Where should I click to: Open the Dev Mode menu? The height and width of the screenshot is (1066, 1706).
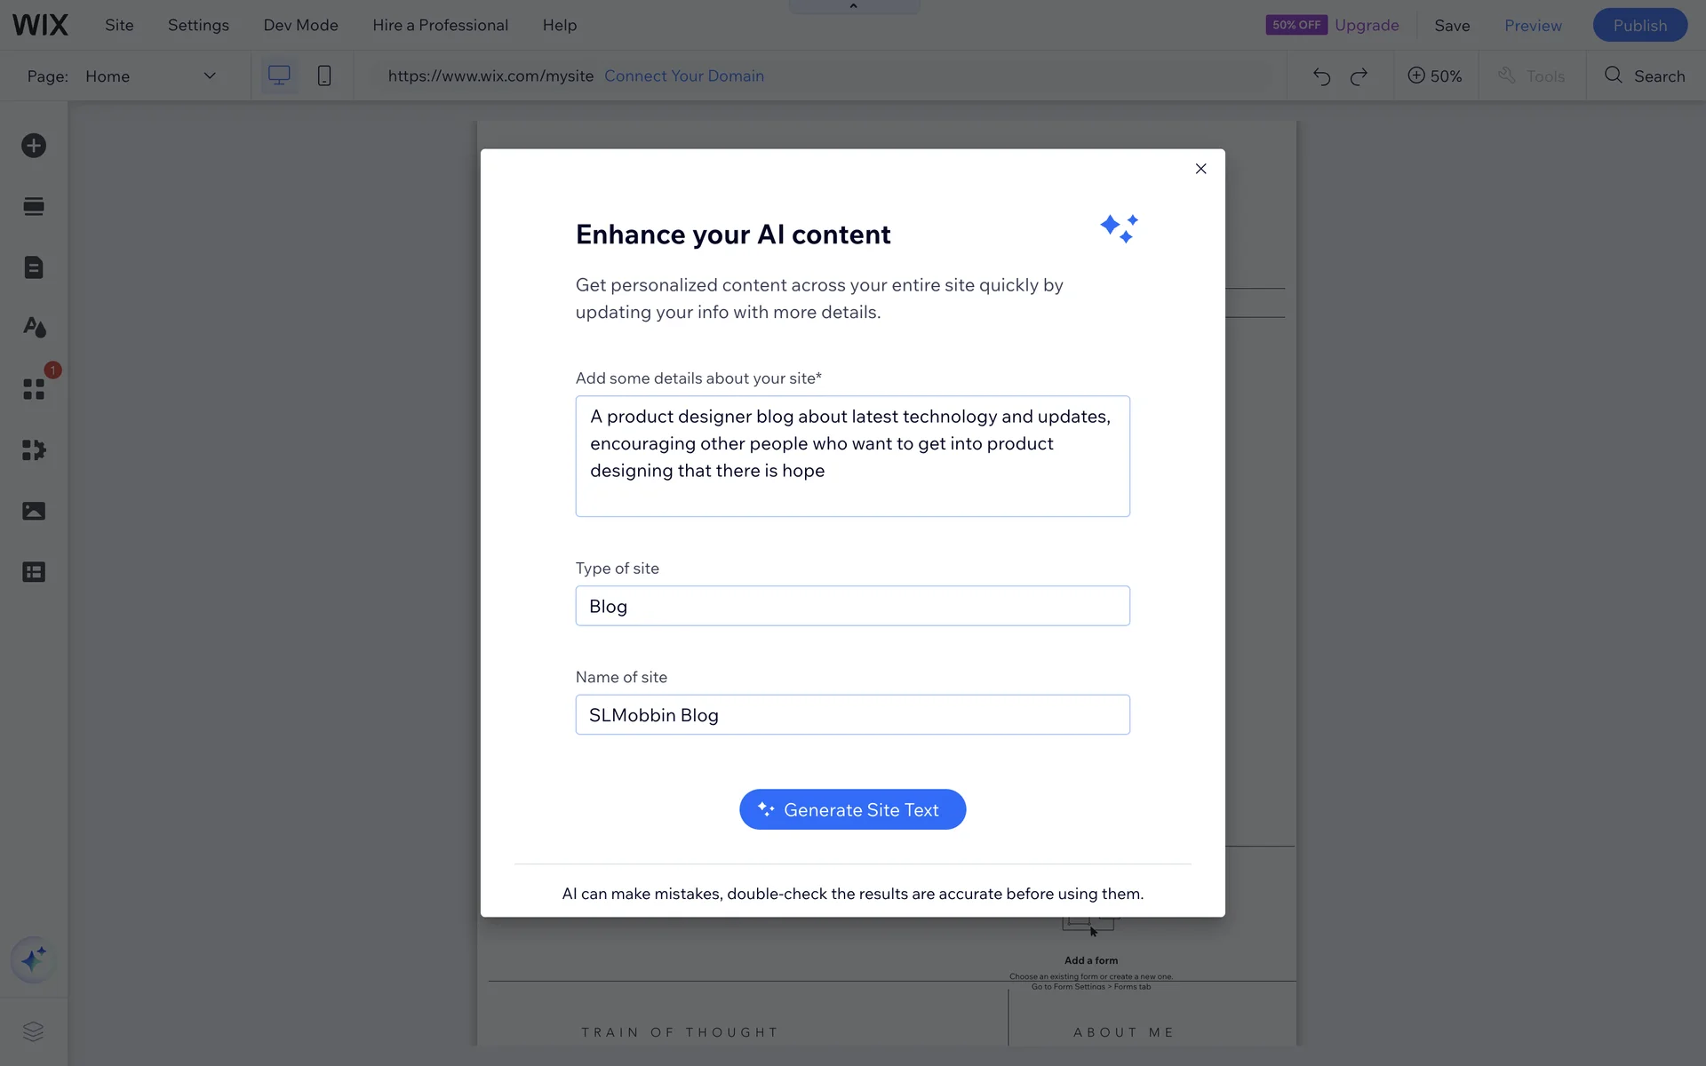[x=300, y=25]
